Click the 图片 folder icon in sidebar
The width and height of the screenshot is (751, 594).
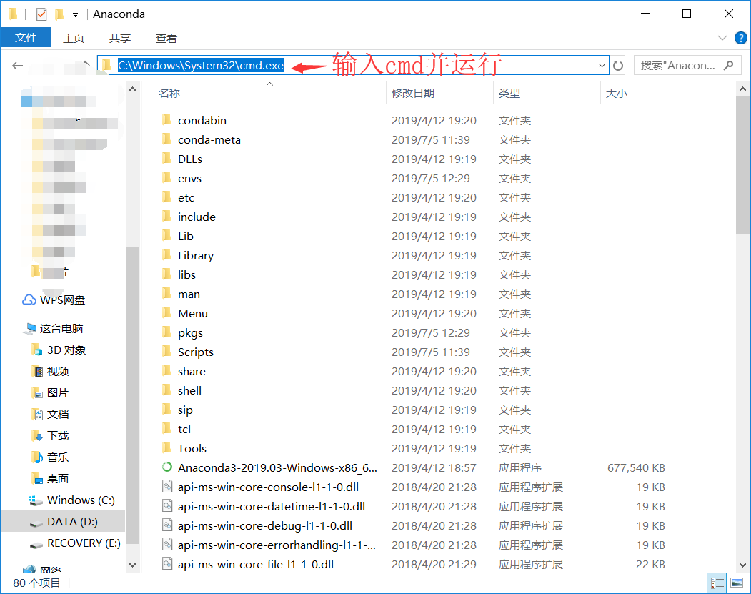[x=37, y=393]
